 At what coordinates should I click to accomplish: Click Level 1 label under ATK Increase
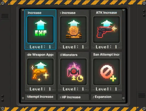[106, 47]
